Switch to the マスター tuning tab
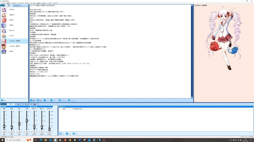The image size is (254, 142). coord(11,104)
